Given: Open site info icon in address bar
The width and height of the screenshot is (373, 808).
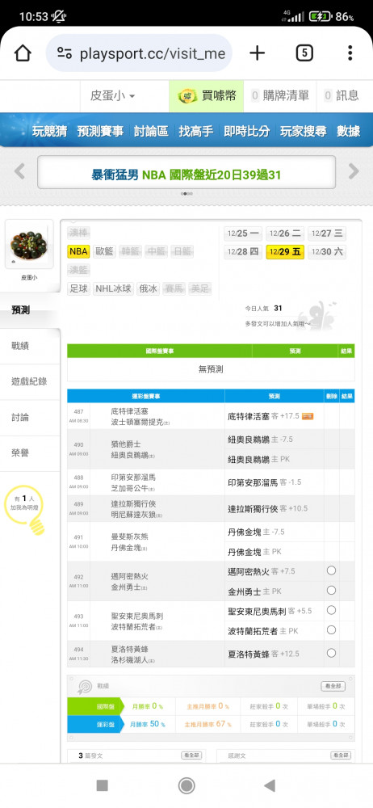Looking at the screenshot, I should pyautogui.click(x=65, y=53).
